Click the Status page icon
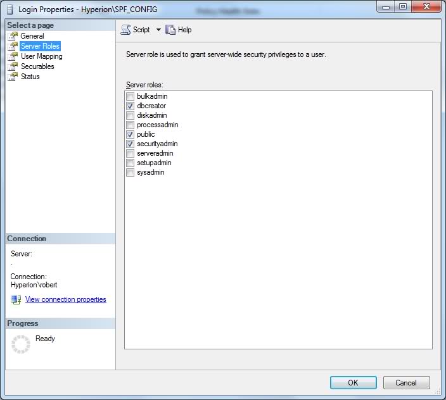Image resolution: width=446 pixels, height=400 pixels. pos(13,77)
